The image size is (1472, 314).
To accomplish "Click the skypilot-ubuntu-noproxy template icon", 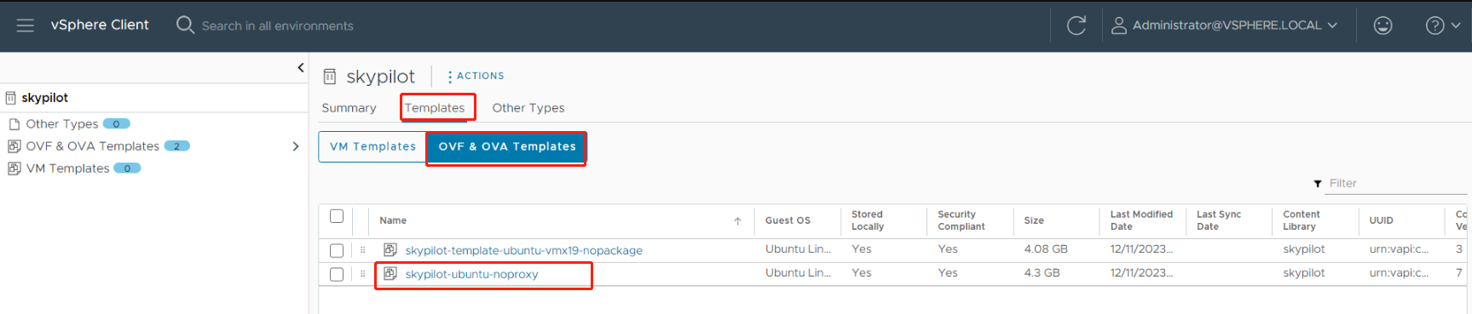I will (x=390, y=273).
